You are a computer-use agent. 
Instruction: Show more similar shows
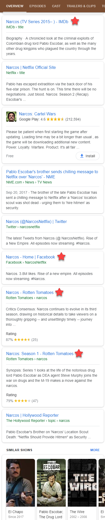95,450
